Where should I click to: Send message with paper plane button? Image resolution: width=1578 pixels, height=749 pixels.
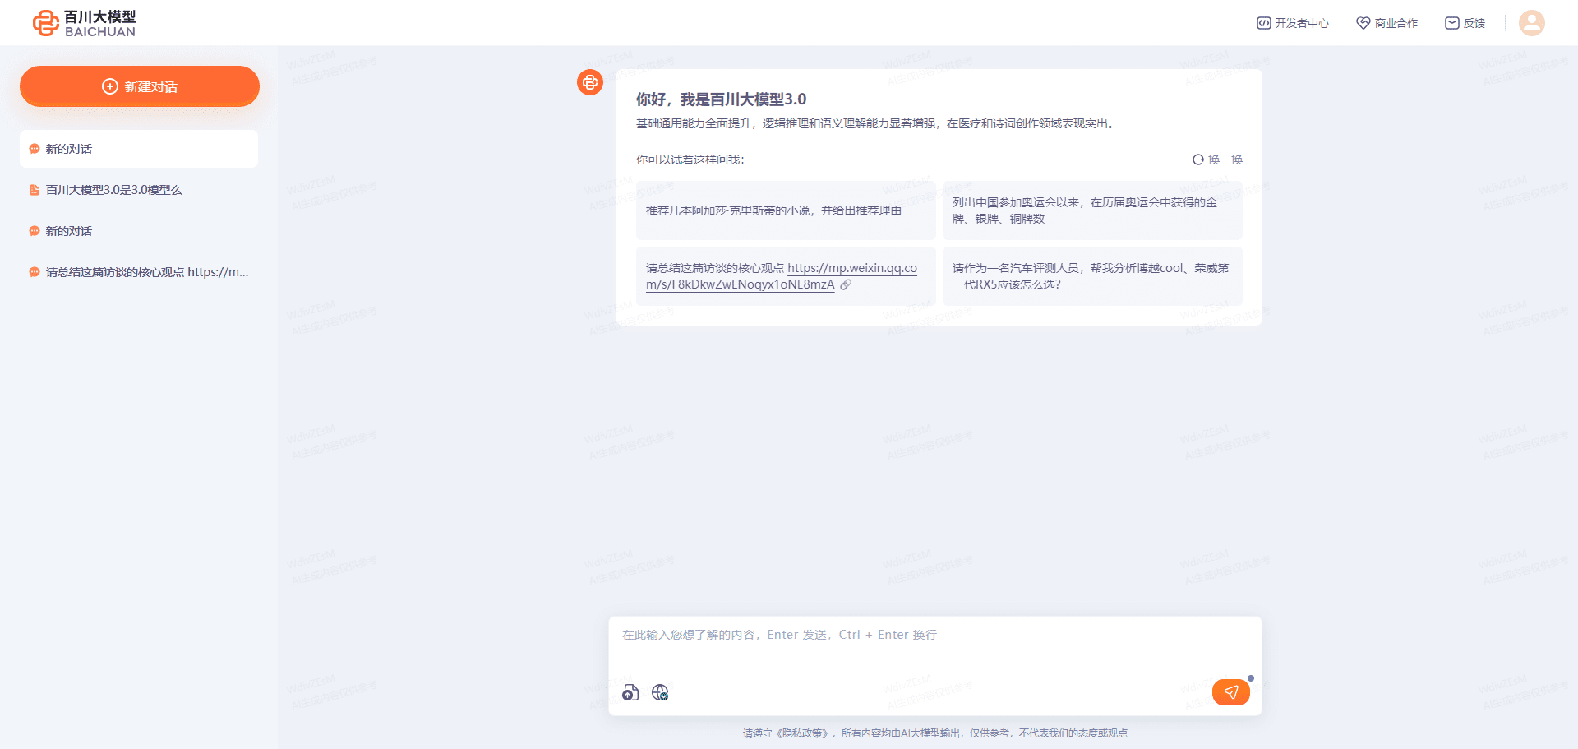(x=1231, y=692)
